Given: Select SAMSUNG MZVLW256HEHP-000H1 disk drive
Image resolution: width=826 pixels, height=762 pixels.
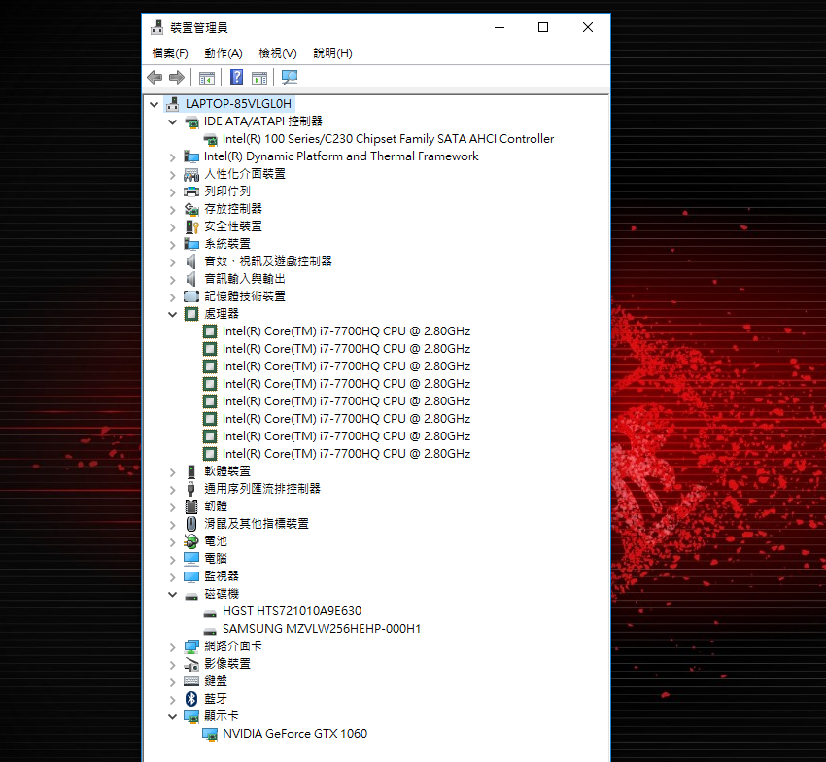Looking at the screenshot, I should click(x=322, y=629).
